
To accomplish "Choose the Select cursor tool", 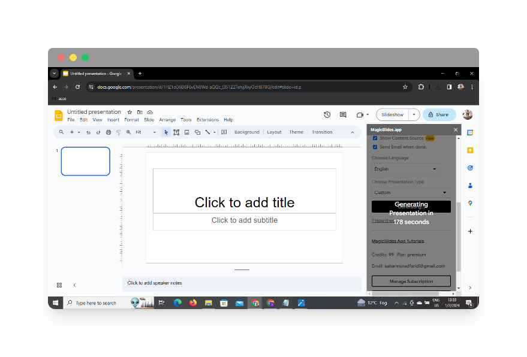I will tap(166, 132).
